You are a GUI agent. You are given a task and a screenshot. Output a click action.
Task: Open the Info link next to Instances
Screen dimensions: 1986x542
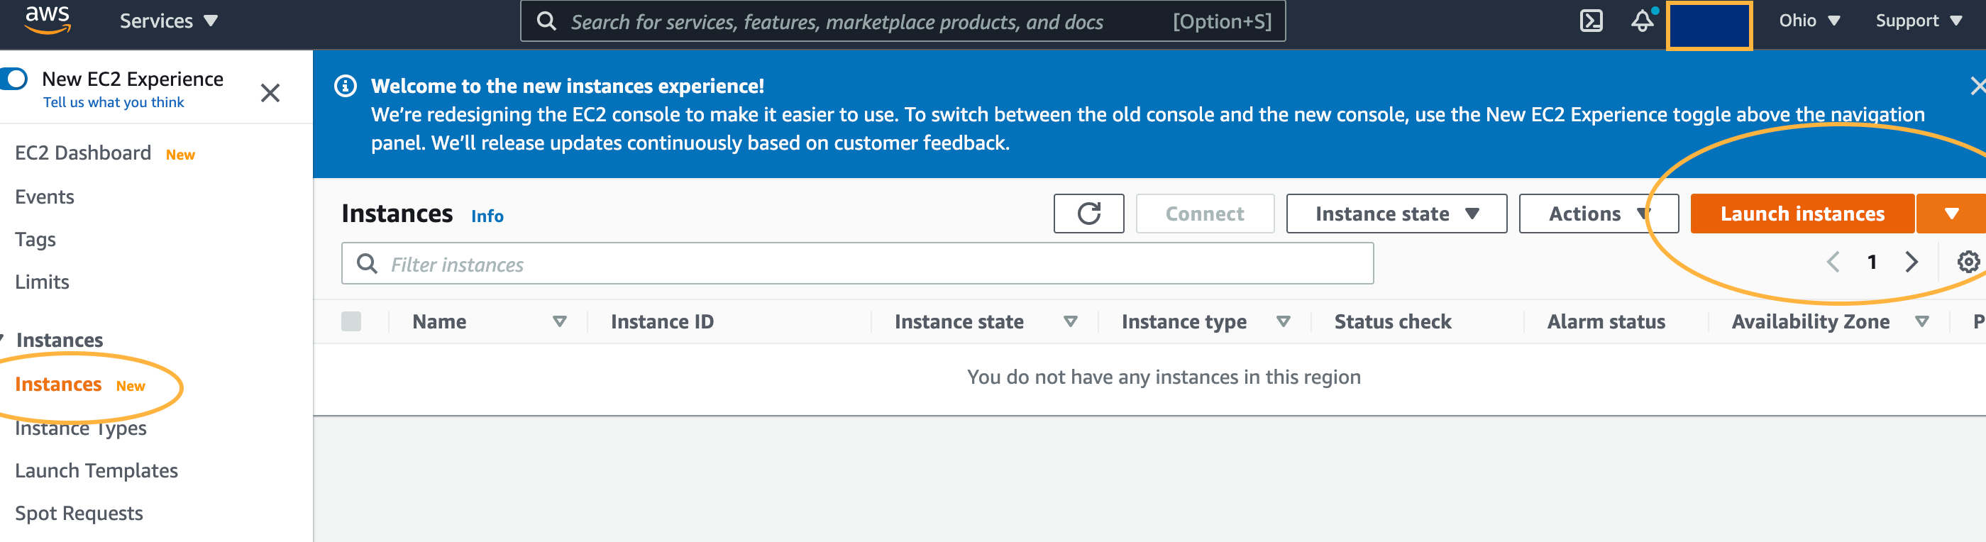487,216
